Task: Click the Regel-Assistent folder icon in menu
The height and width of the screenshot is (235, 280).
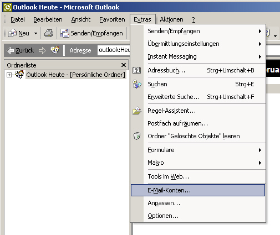Action: [137, 111]
